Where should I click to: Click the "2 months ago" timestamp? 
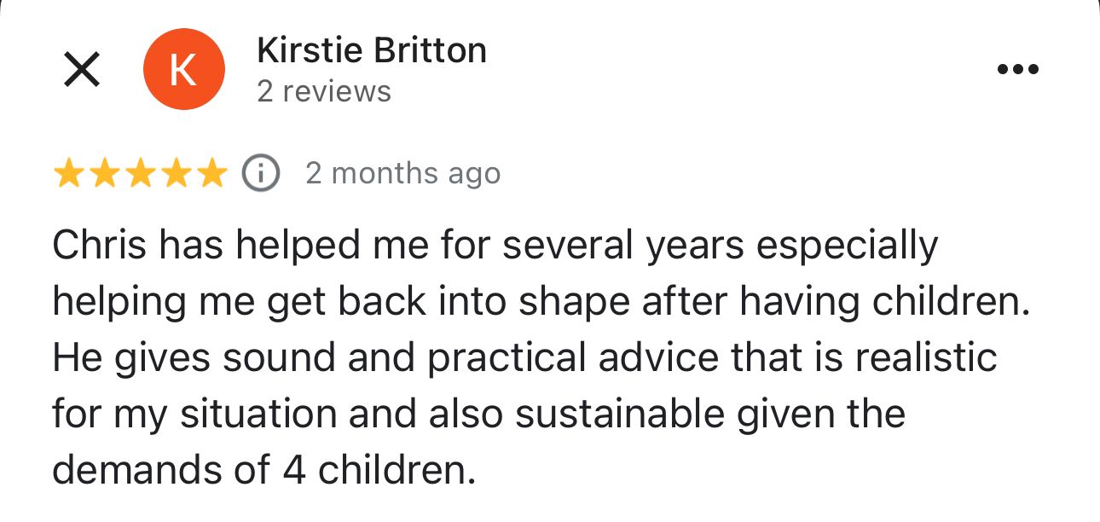[402, 173]
